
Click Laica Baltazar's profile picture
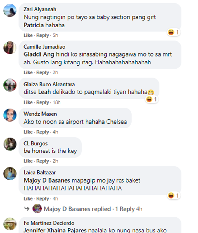tap(10, 174)
